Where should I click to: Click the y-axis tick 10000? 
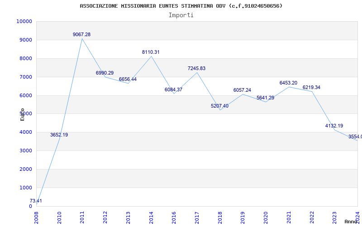click(24, 21)
